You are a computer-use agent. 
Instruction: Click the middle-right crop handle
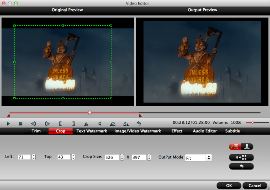point(111,62)
